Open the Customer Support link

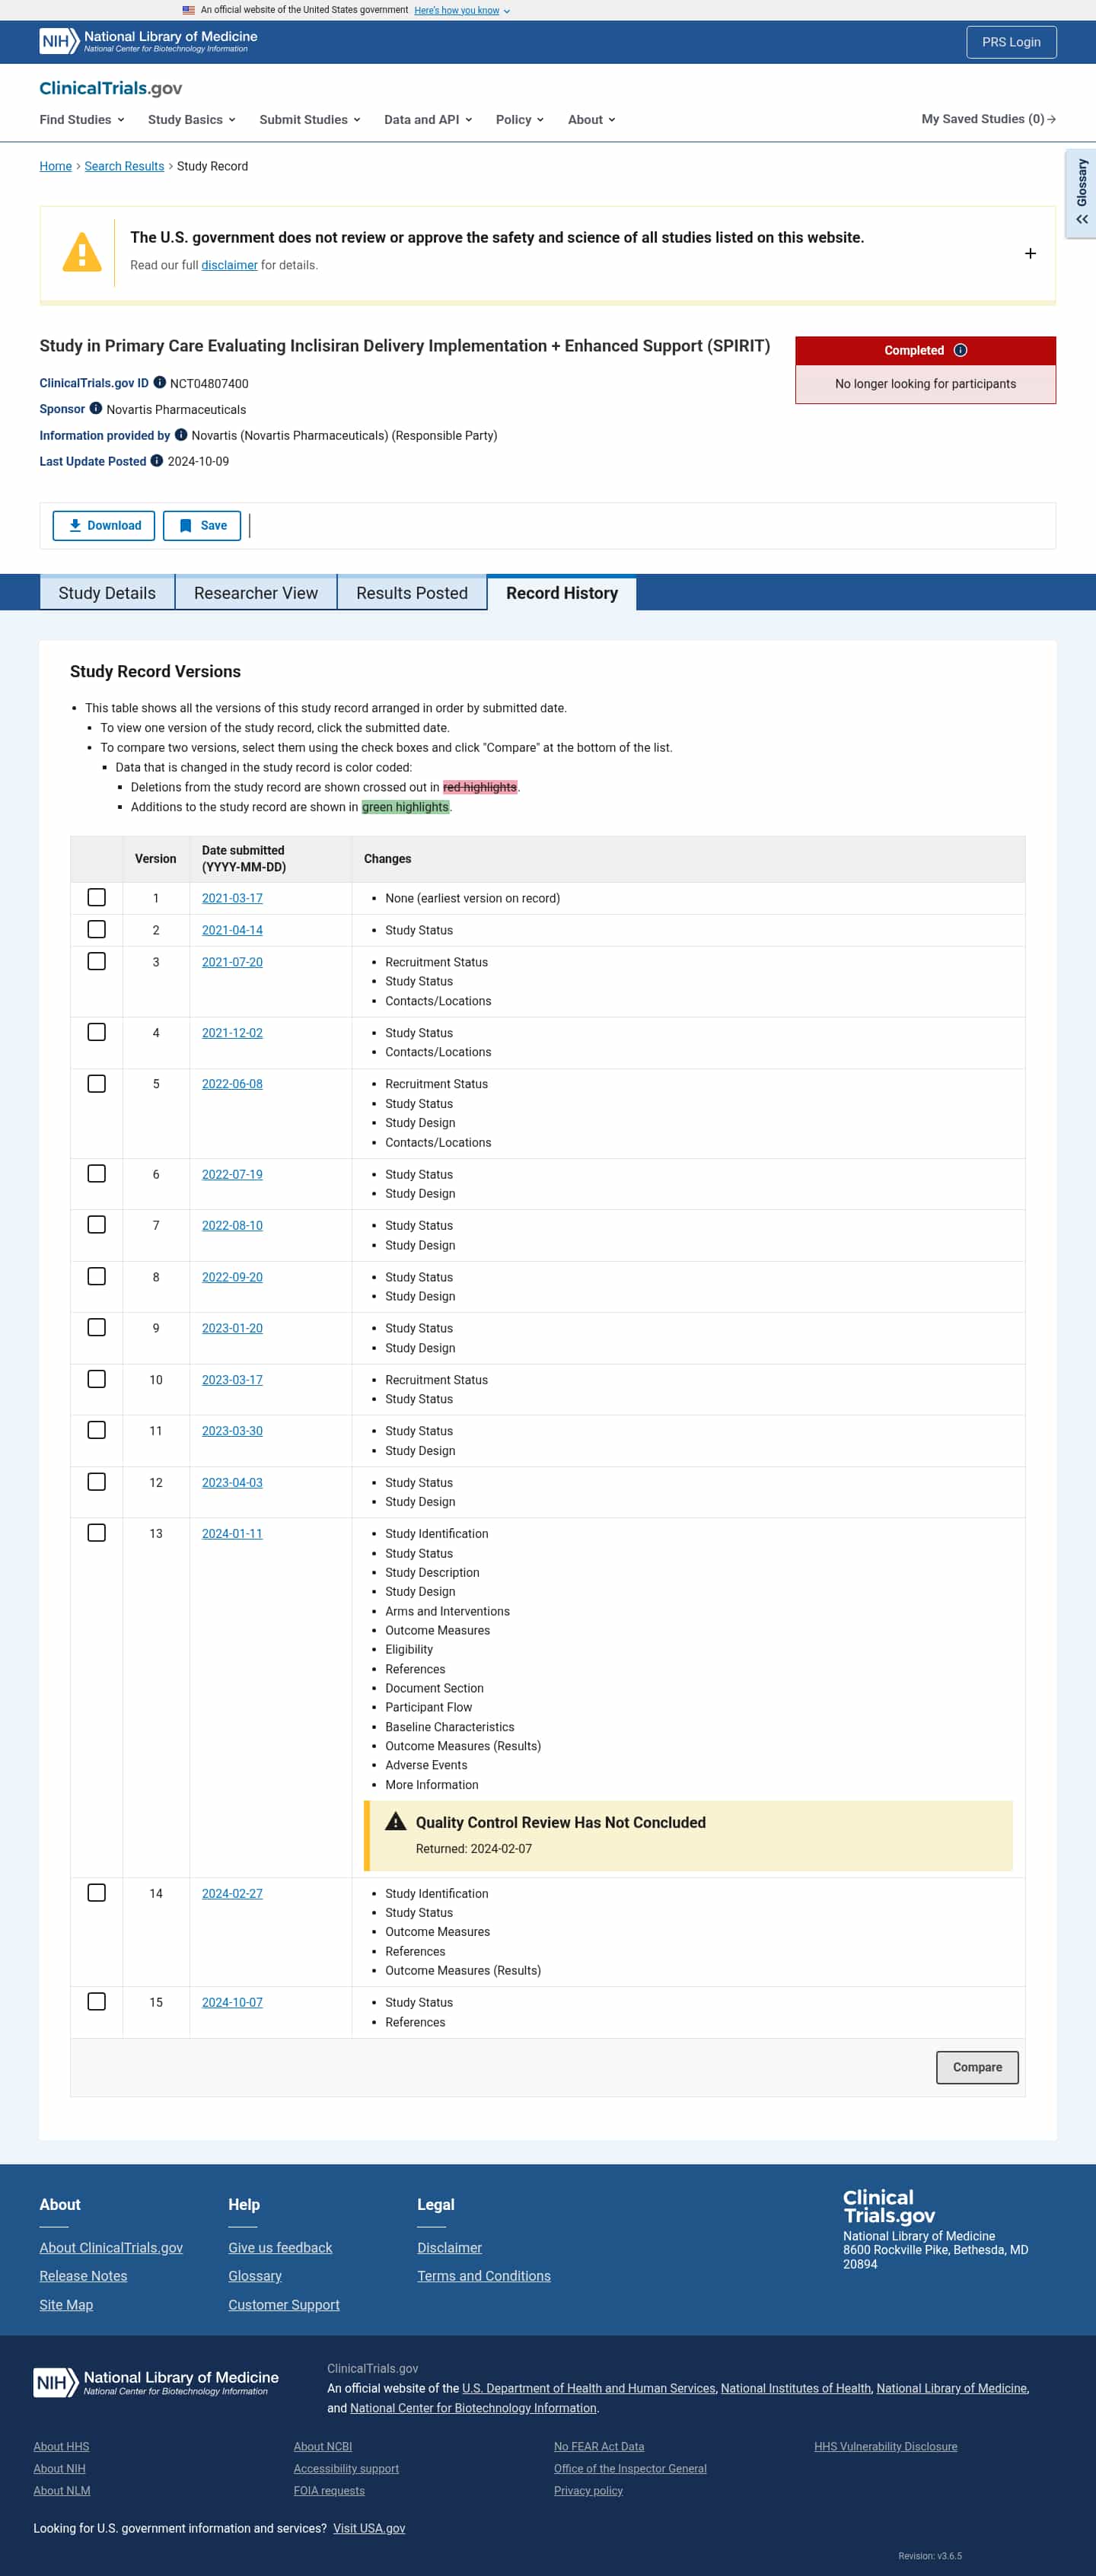click(x=284, y=2304)
